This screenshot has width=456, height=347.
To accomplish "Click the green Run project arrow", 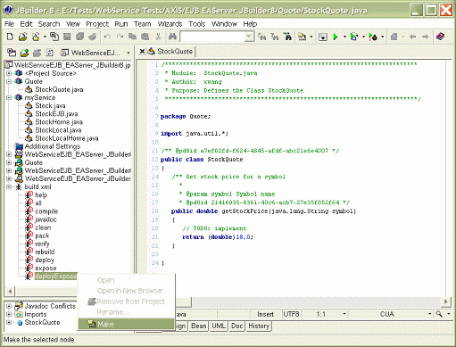I will tap(336, 37).
